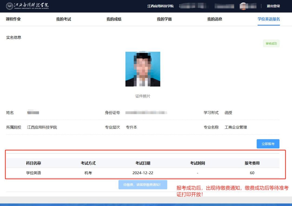The height and width of the screenshot is (206, 292).
Task: Click the 报考费用 column header
Action: tap(252, 163)
